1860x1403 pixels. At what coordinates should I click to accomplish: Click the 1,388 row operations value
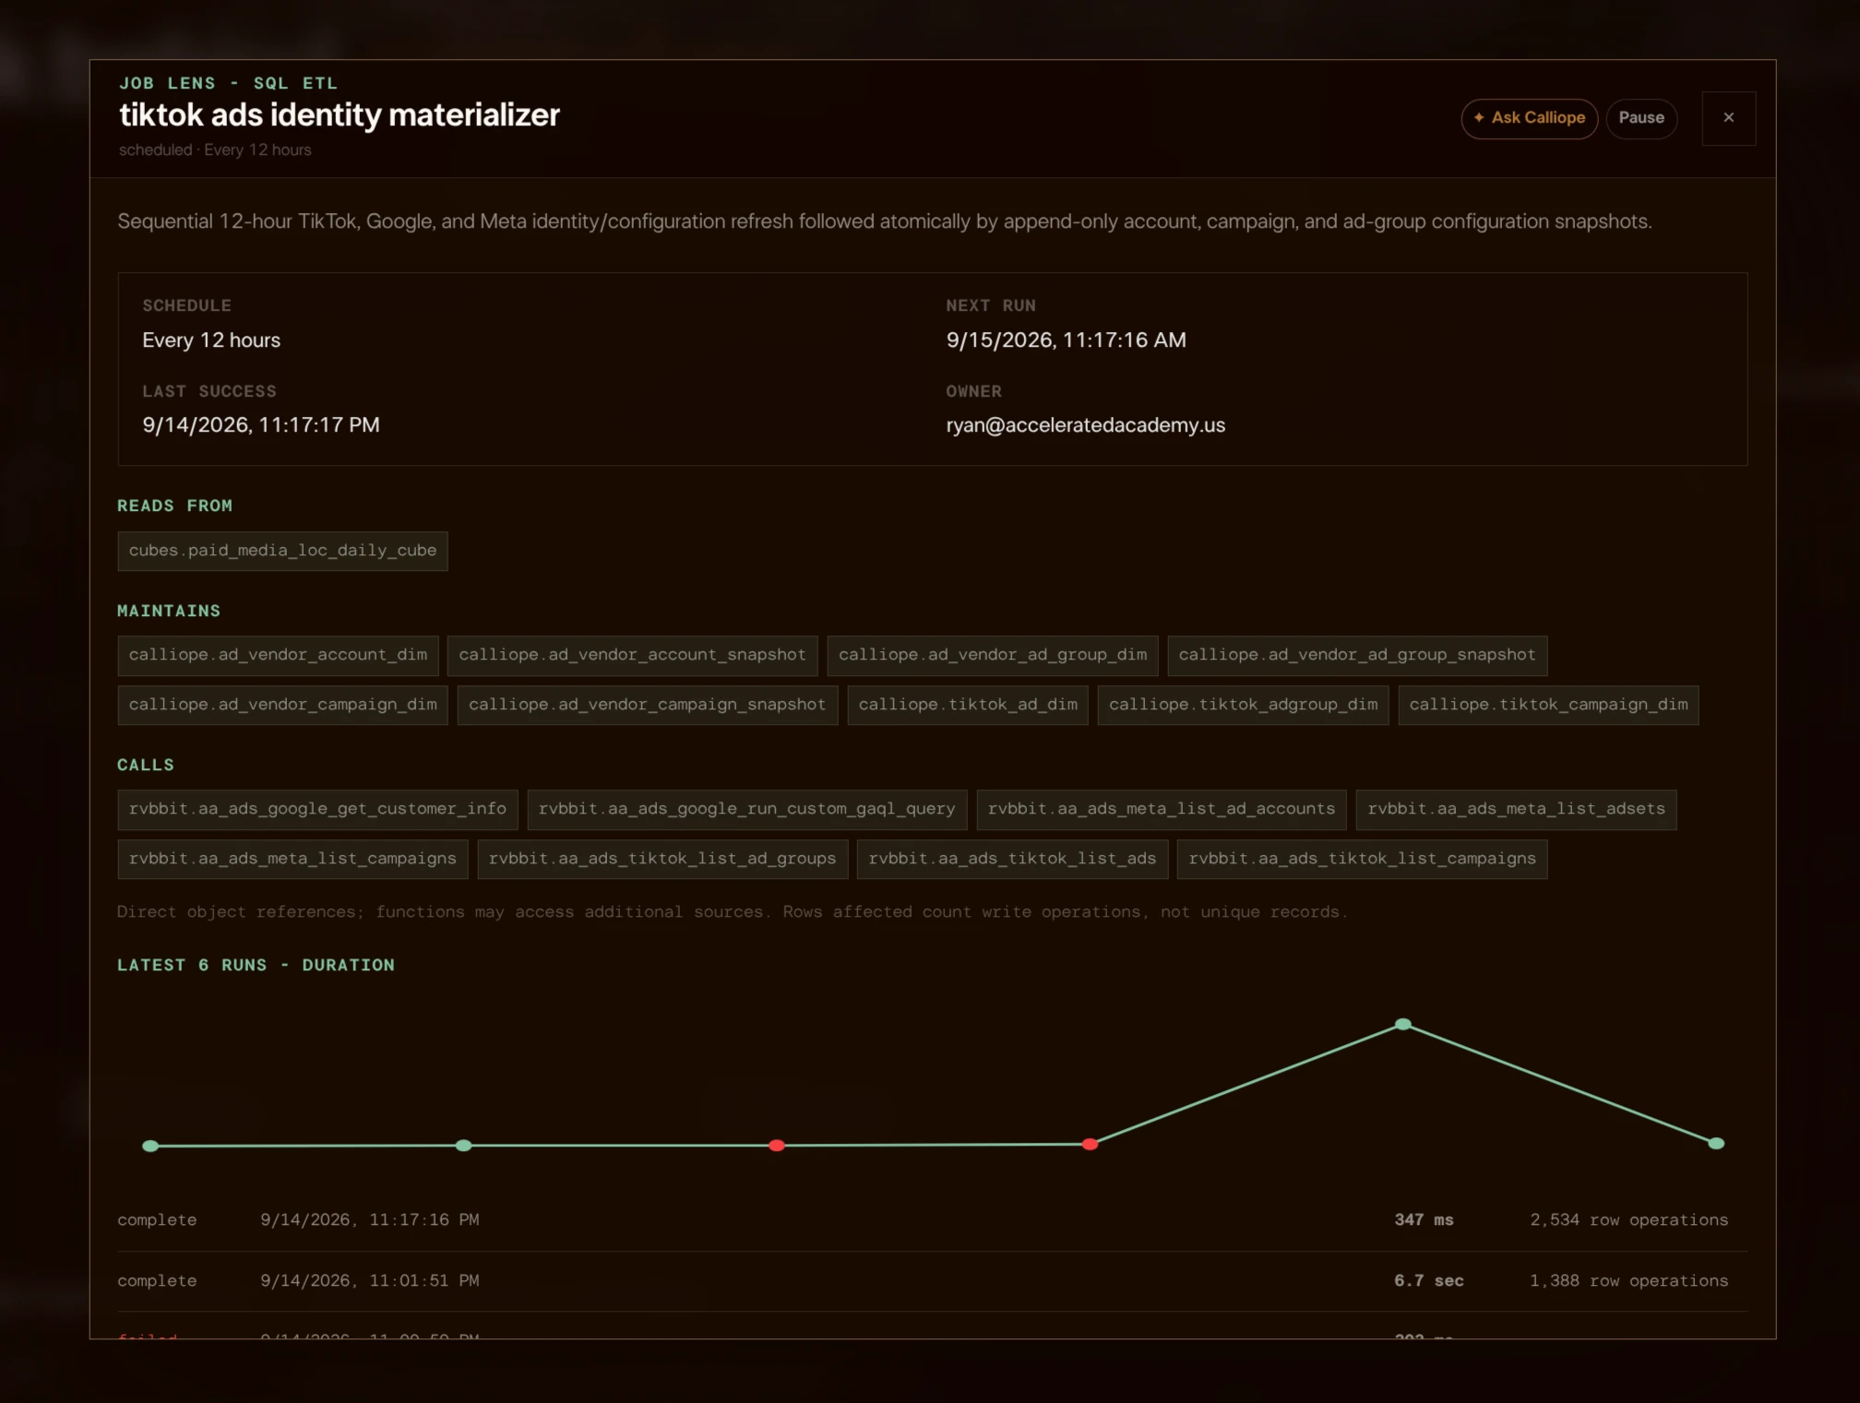(1628, 1281)
